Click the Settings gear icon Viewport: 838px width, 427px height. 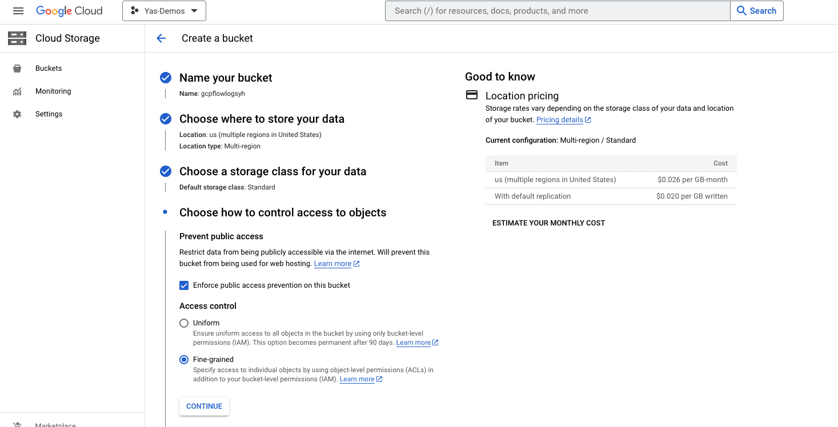pyautogui.click(x=17, y=114)
